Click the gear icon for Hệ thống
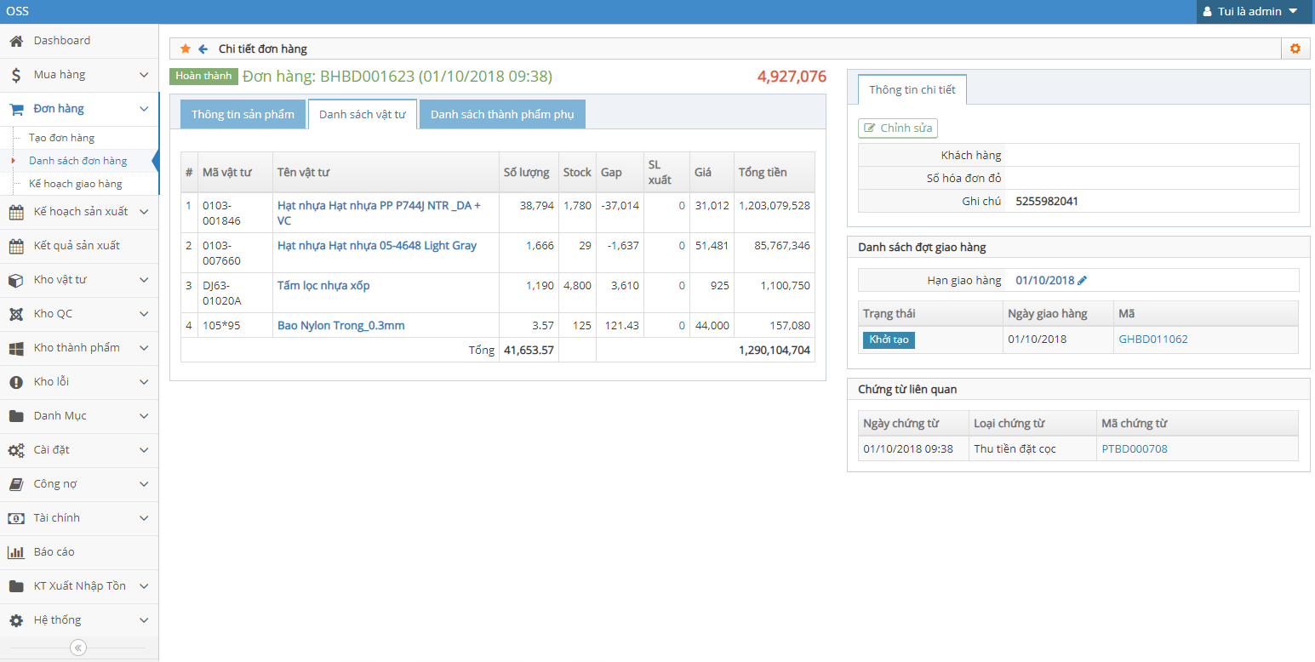 16,620
